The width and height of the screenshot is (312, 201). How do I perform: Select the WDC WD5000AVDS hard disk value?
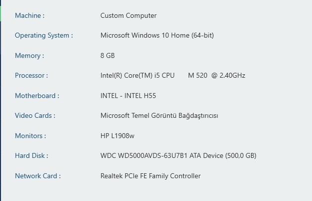tap(178, 156)
